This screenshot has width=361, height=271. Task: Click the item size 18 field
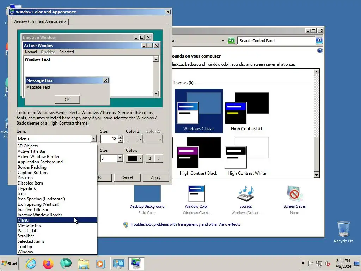coord(109,139)
